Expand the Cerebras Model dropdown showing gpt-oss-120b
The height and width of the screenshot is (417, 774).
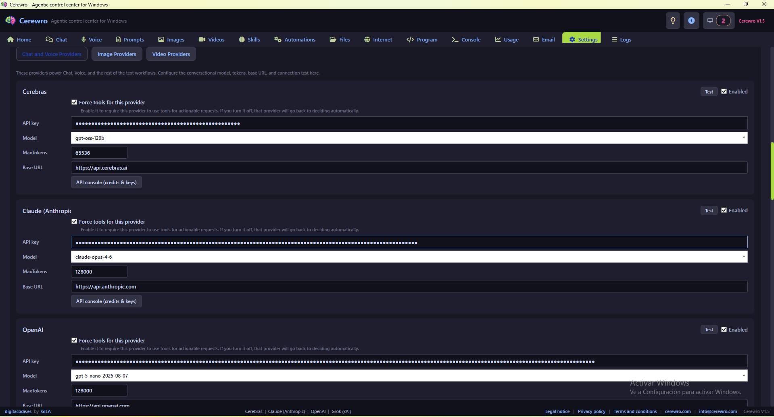[x=409, y=138]
